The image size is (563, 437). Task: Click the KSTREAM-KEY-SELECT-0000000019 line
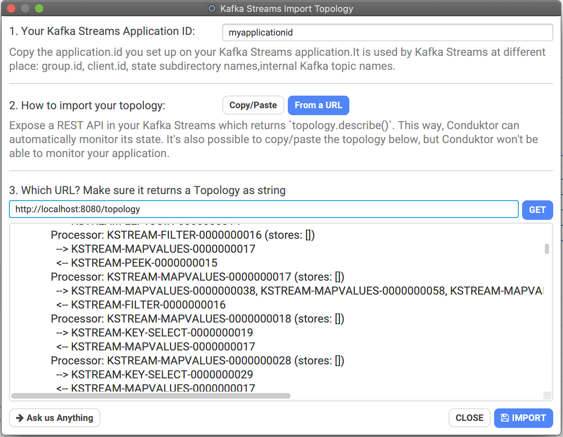click(154, 333)
